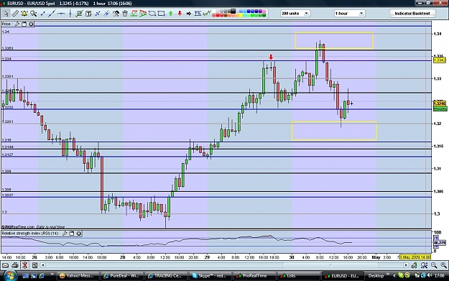This screenshot has height=281, width=449.
Task: Click the 1 May 2009 14:00 date label
Action: tap(415, 257)
